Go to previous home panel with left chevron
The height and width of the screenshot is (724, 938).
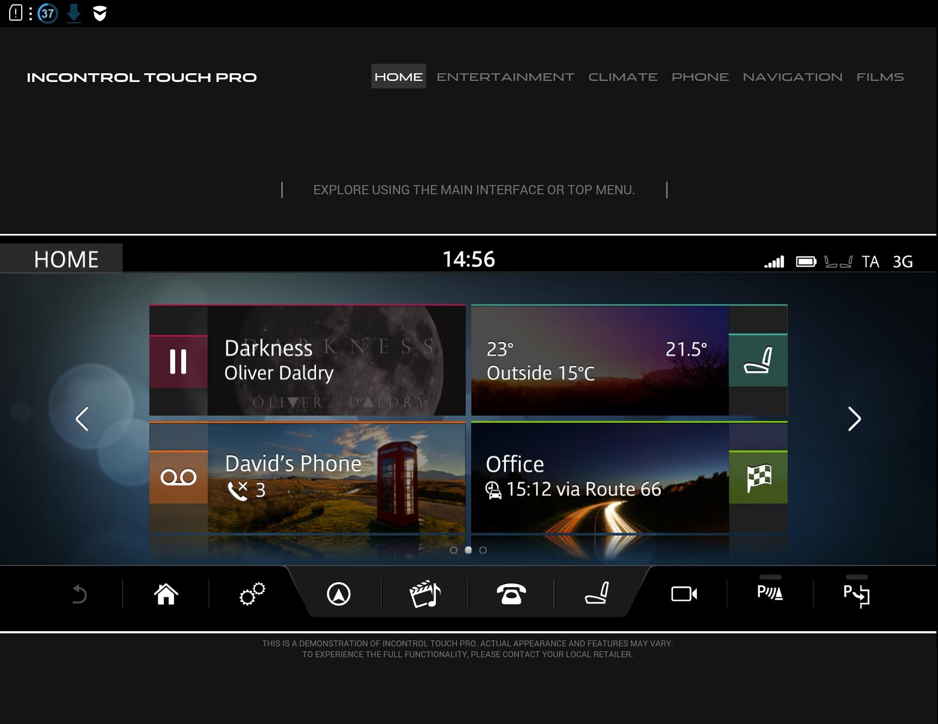click(82, 419)
